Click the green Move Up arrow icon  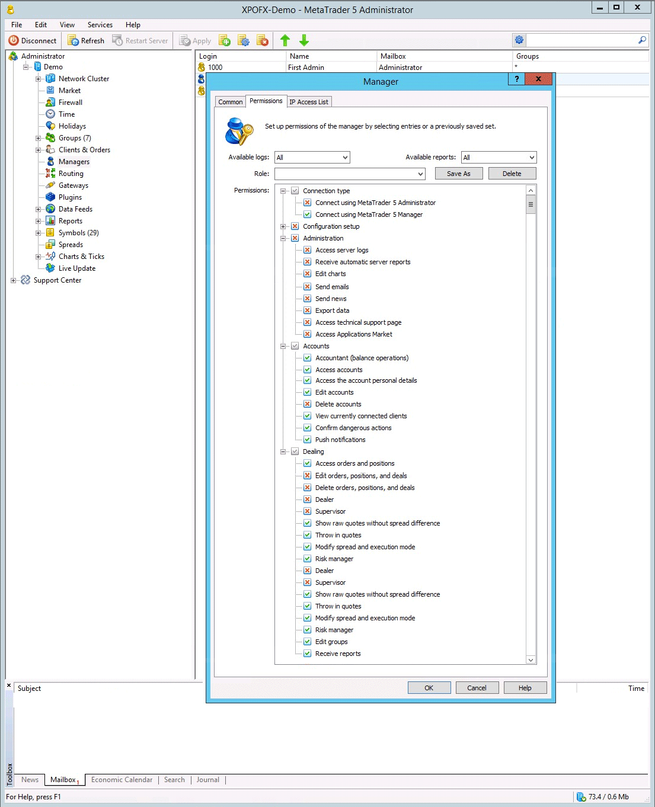click(285, 40)
